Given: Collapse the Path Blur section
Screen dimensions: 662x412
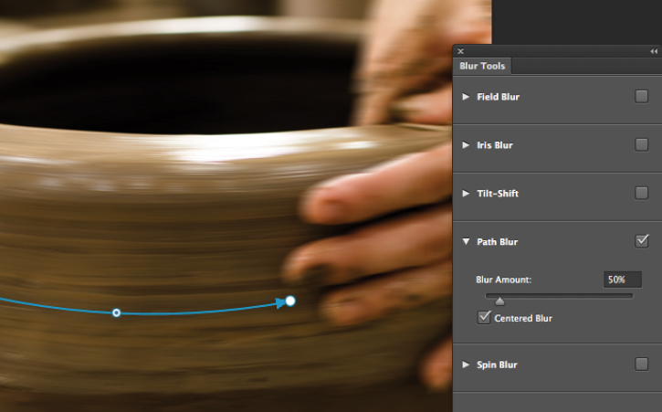Looking at the screenshot, I should (466, 242).
